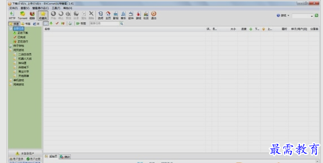This screenshot has width=323, height=163.
Task: Toggle the green downloading-tasks filter arrow
Action: pyautogui.click(x=52, y=23)
